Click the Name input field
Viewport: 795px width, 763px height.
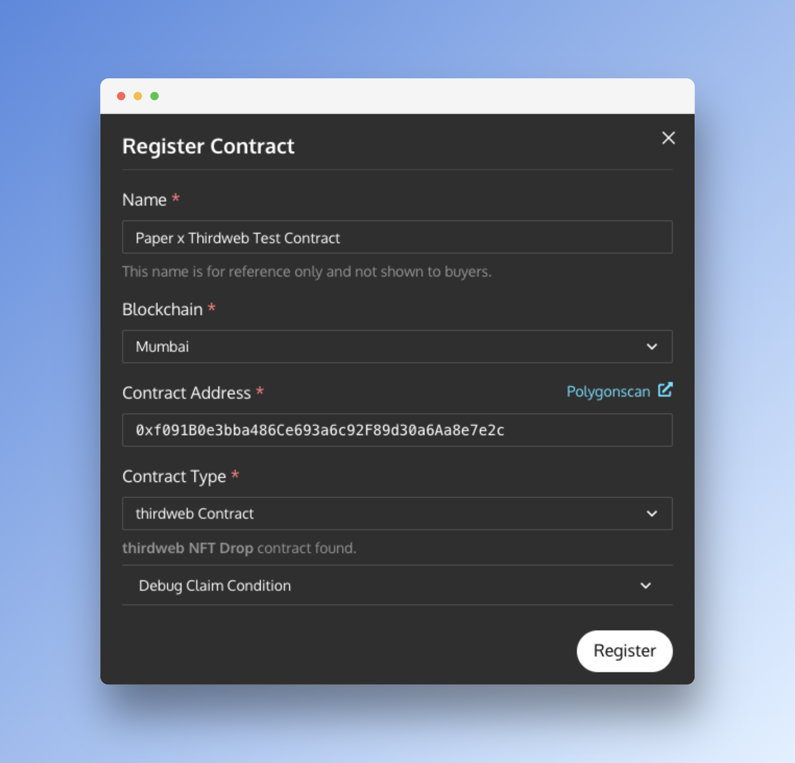pos(397,237)
